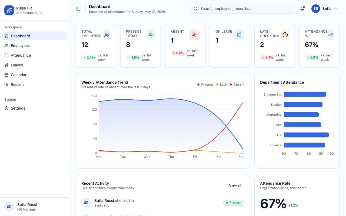The height and width of the screenshot is (216, 346).
Task: Click the Present Today user-check icon
Action: click(x=151, y=35)
